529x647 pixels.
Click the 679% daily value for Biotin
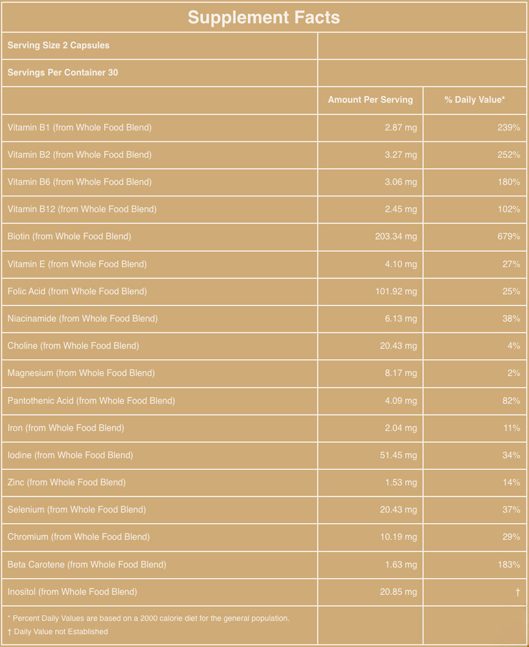coord(509,236)
